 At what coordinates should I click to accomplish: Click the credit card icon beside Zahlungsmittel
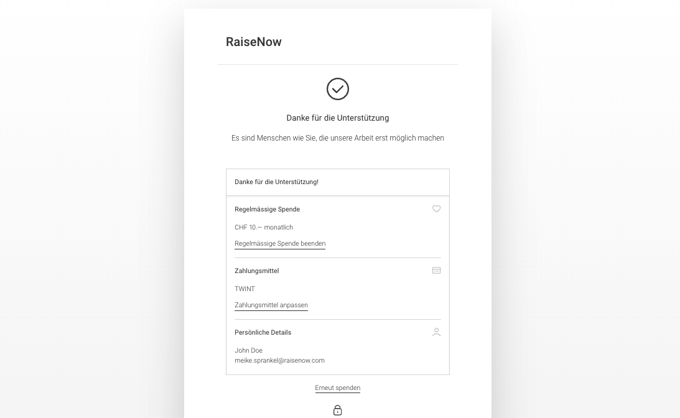[436, 270]
